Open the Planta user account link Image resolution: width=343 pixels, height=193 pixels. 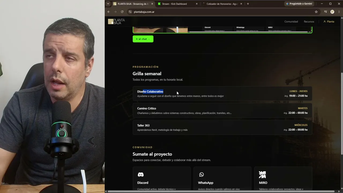point(329,21)
